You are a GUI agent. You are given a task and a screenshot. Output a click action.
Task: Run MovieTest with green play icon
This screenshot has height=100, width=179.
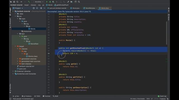(x=47, y=2)
